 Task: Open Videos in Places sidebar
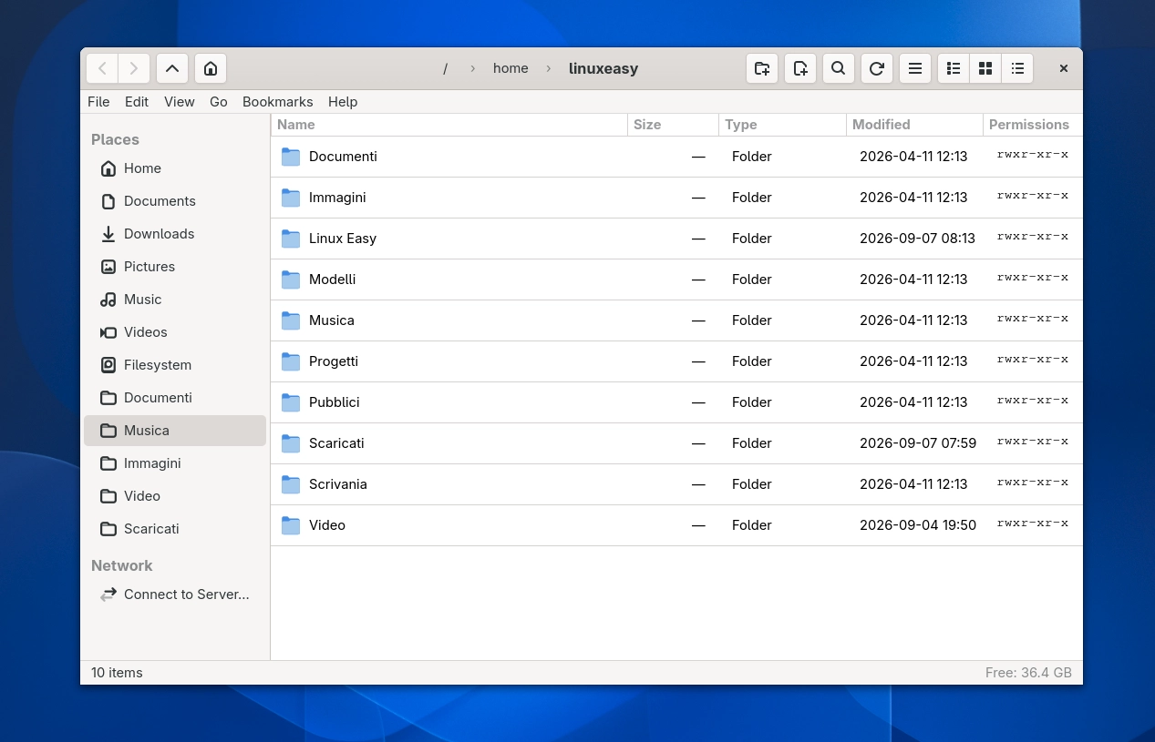(x=175, y=332)
